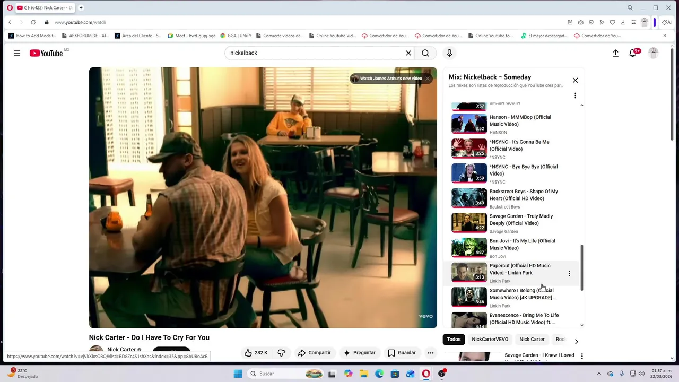The width and height of the screenshot is (679, 382).
Task: Open ARKFORUM.DE bookmark
Action: (x=85, y=36)
